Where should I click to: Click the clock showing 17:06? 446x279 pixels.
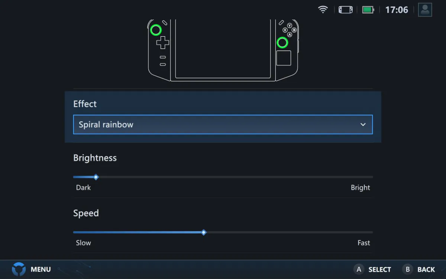tap(397, 10)
